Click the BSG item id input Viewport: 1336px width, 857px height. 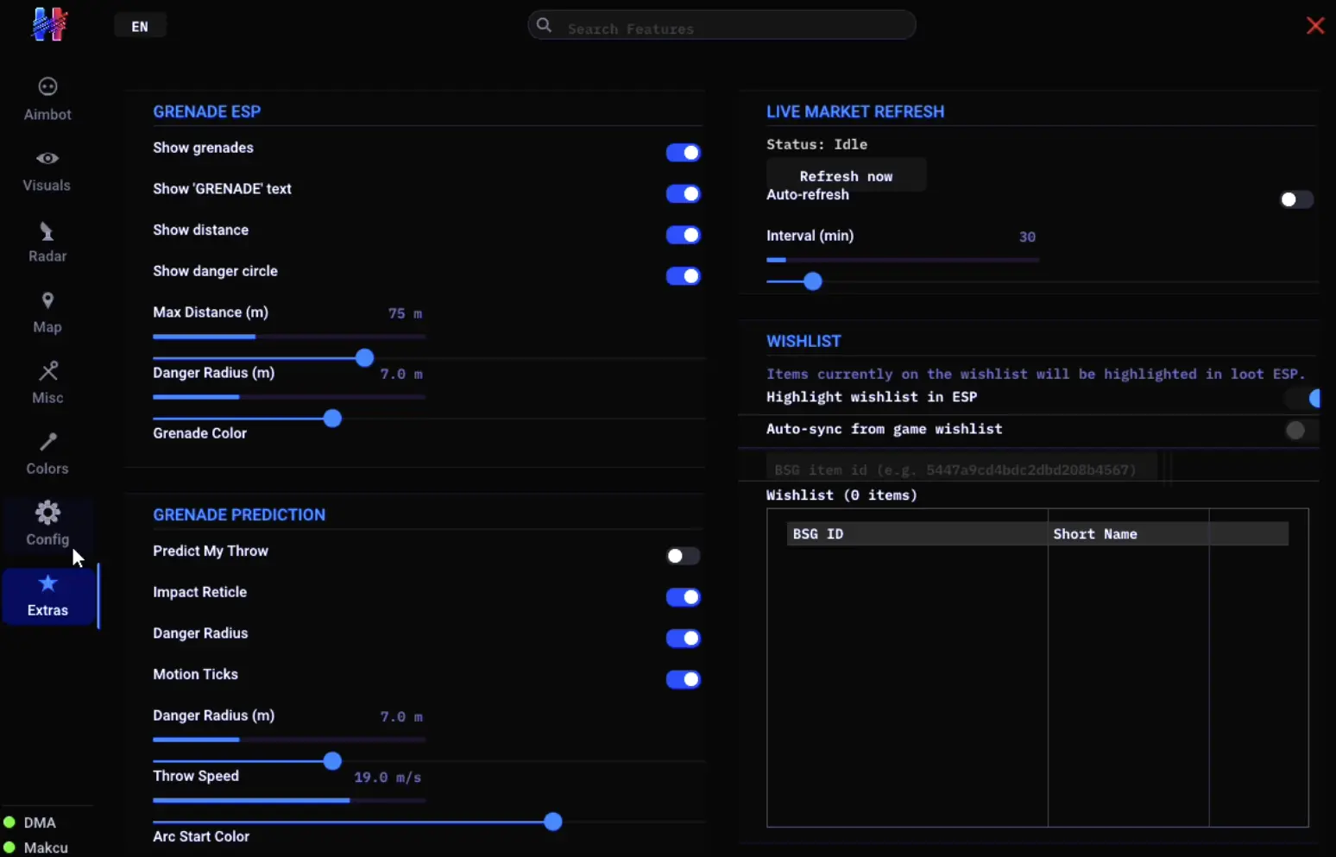(x=961, y=469)
